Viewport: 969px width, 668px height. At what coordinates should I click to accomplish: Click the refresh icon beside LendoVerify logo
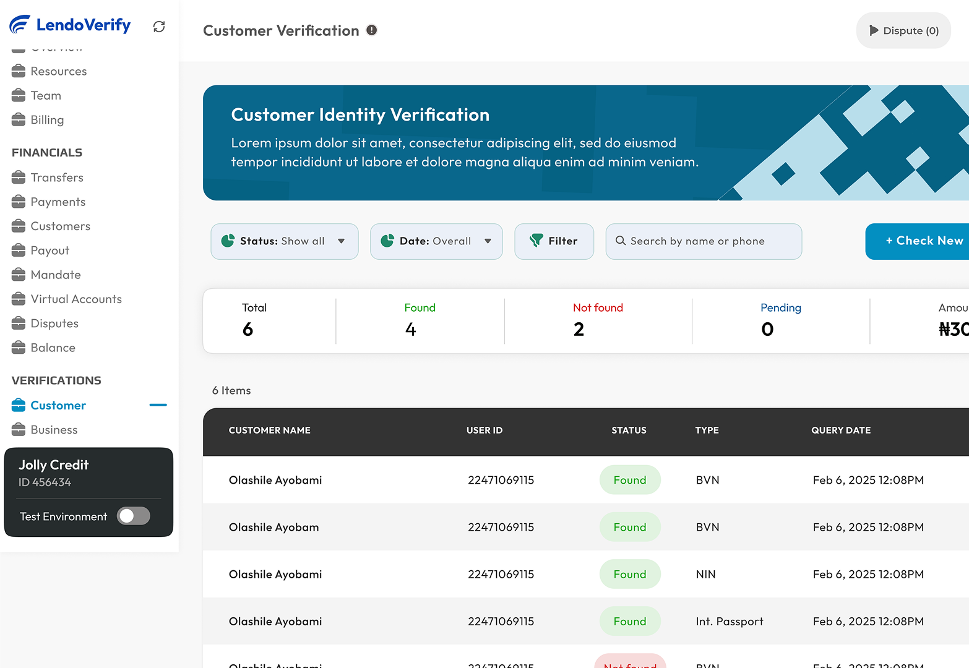[x=159, y=27]
